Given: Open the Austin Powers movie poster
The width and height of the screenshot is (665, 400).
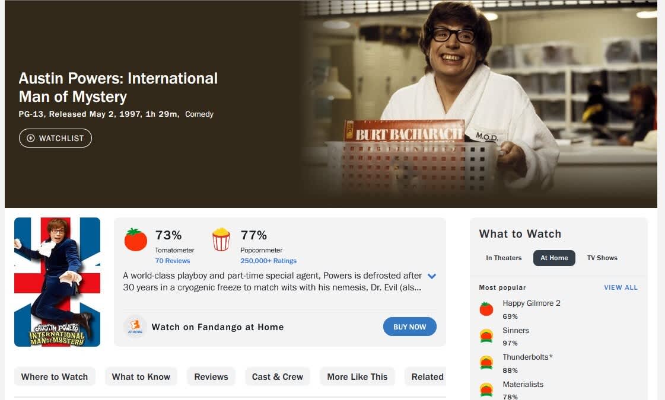Looking at the screenshot, I should pos(58,282).
